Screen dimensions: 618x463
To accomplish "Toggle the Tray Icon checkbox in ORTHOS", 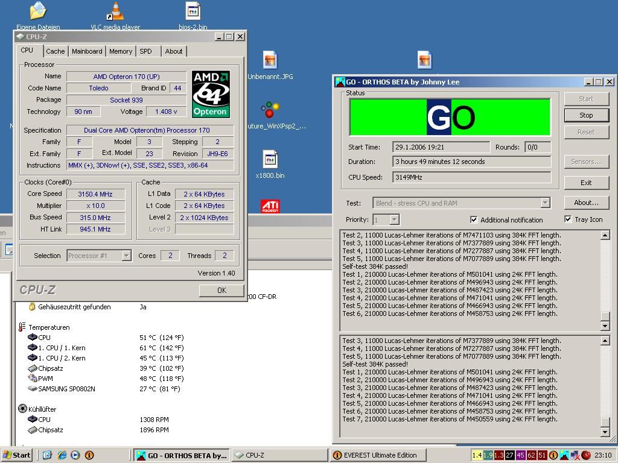I will pyautogui.click(x=568, y=219).
